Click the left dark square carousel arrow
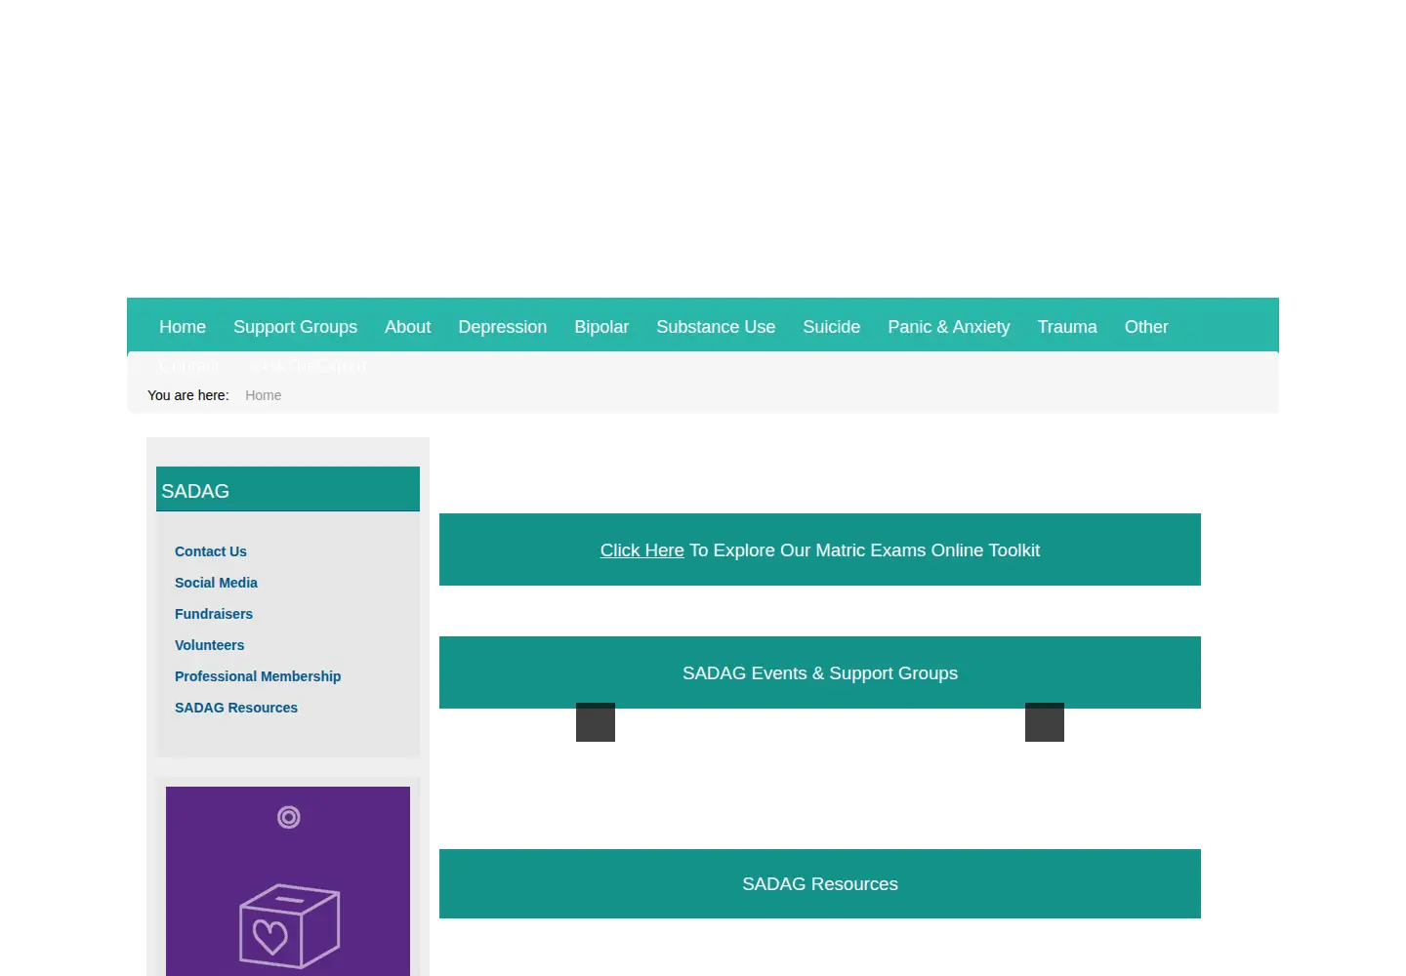1406x976 pixels. (596, 722)
